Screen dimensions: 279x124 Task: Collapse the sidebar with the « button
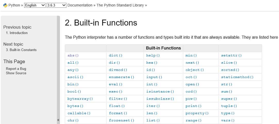click(58, 120)
